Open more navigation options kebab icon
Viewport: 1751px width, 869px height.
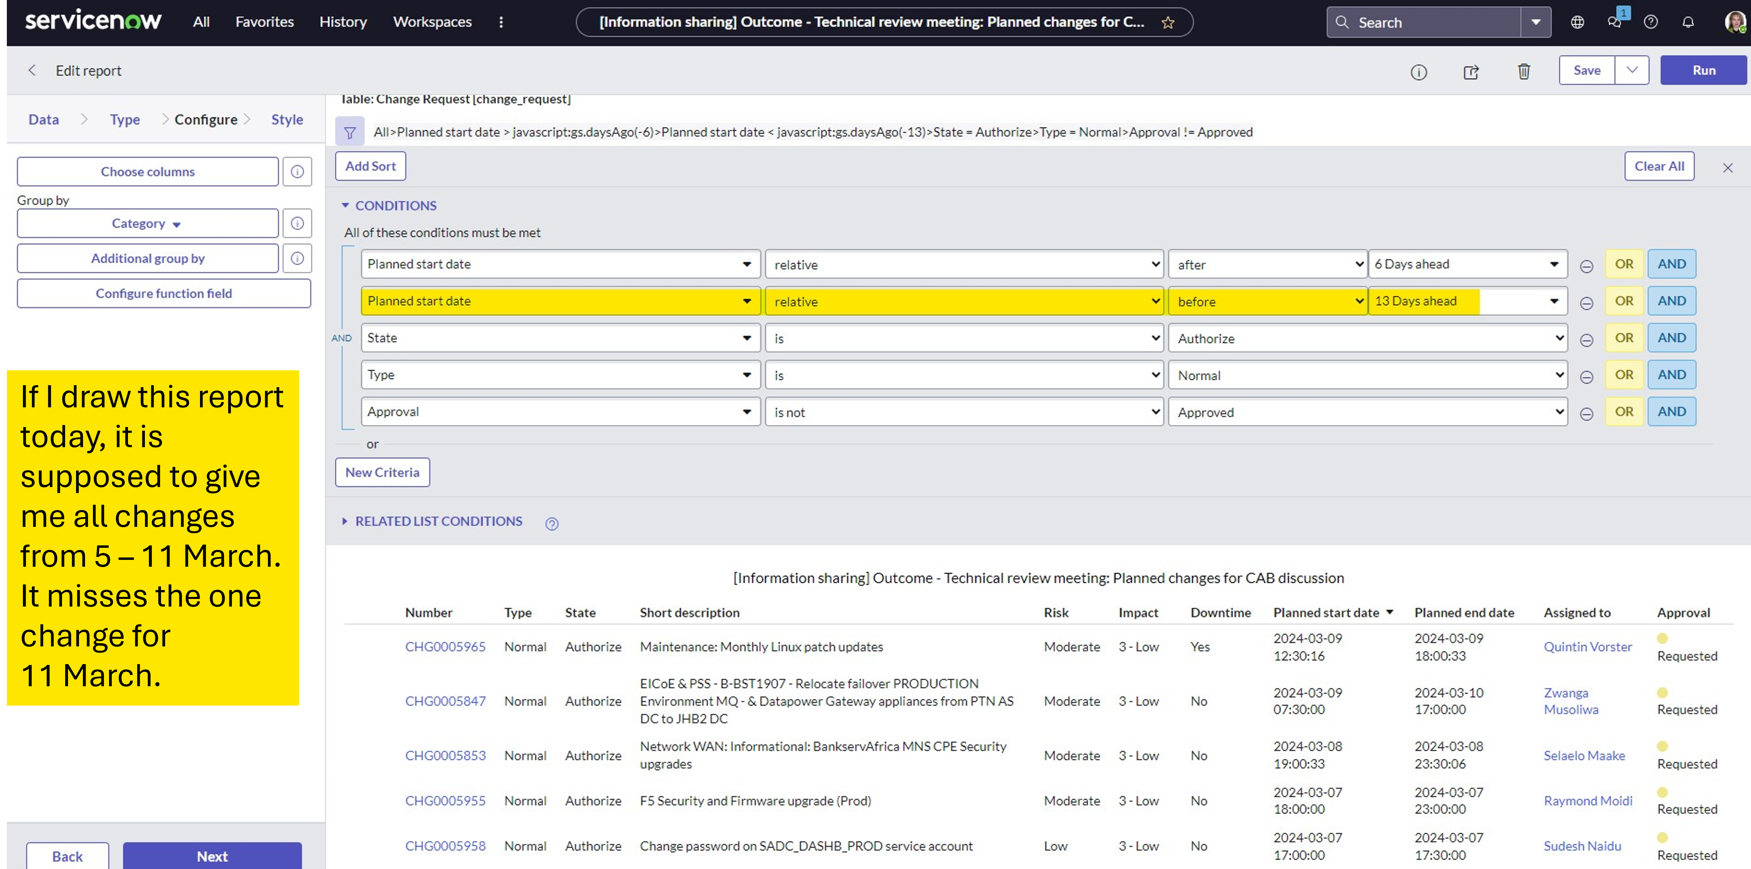point(501,23)
